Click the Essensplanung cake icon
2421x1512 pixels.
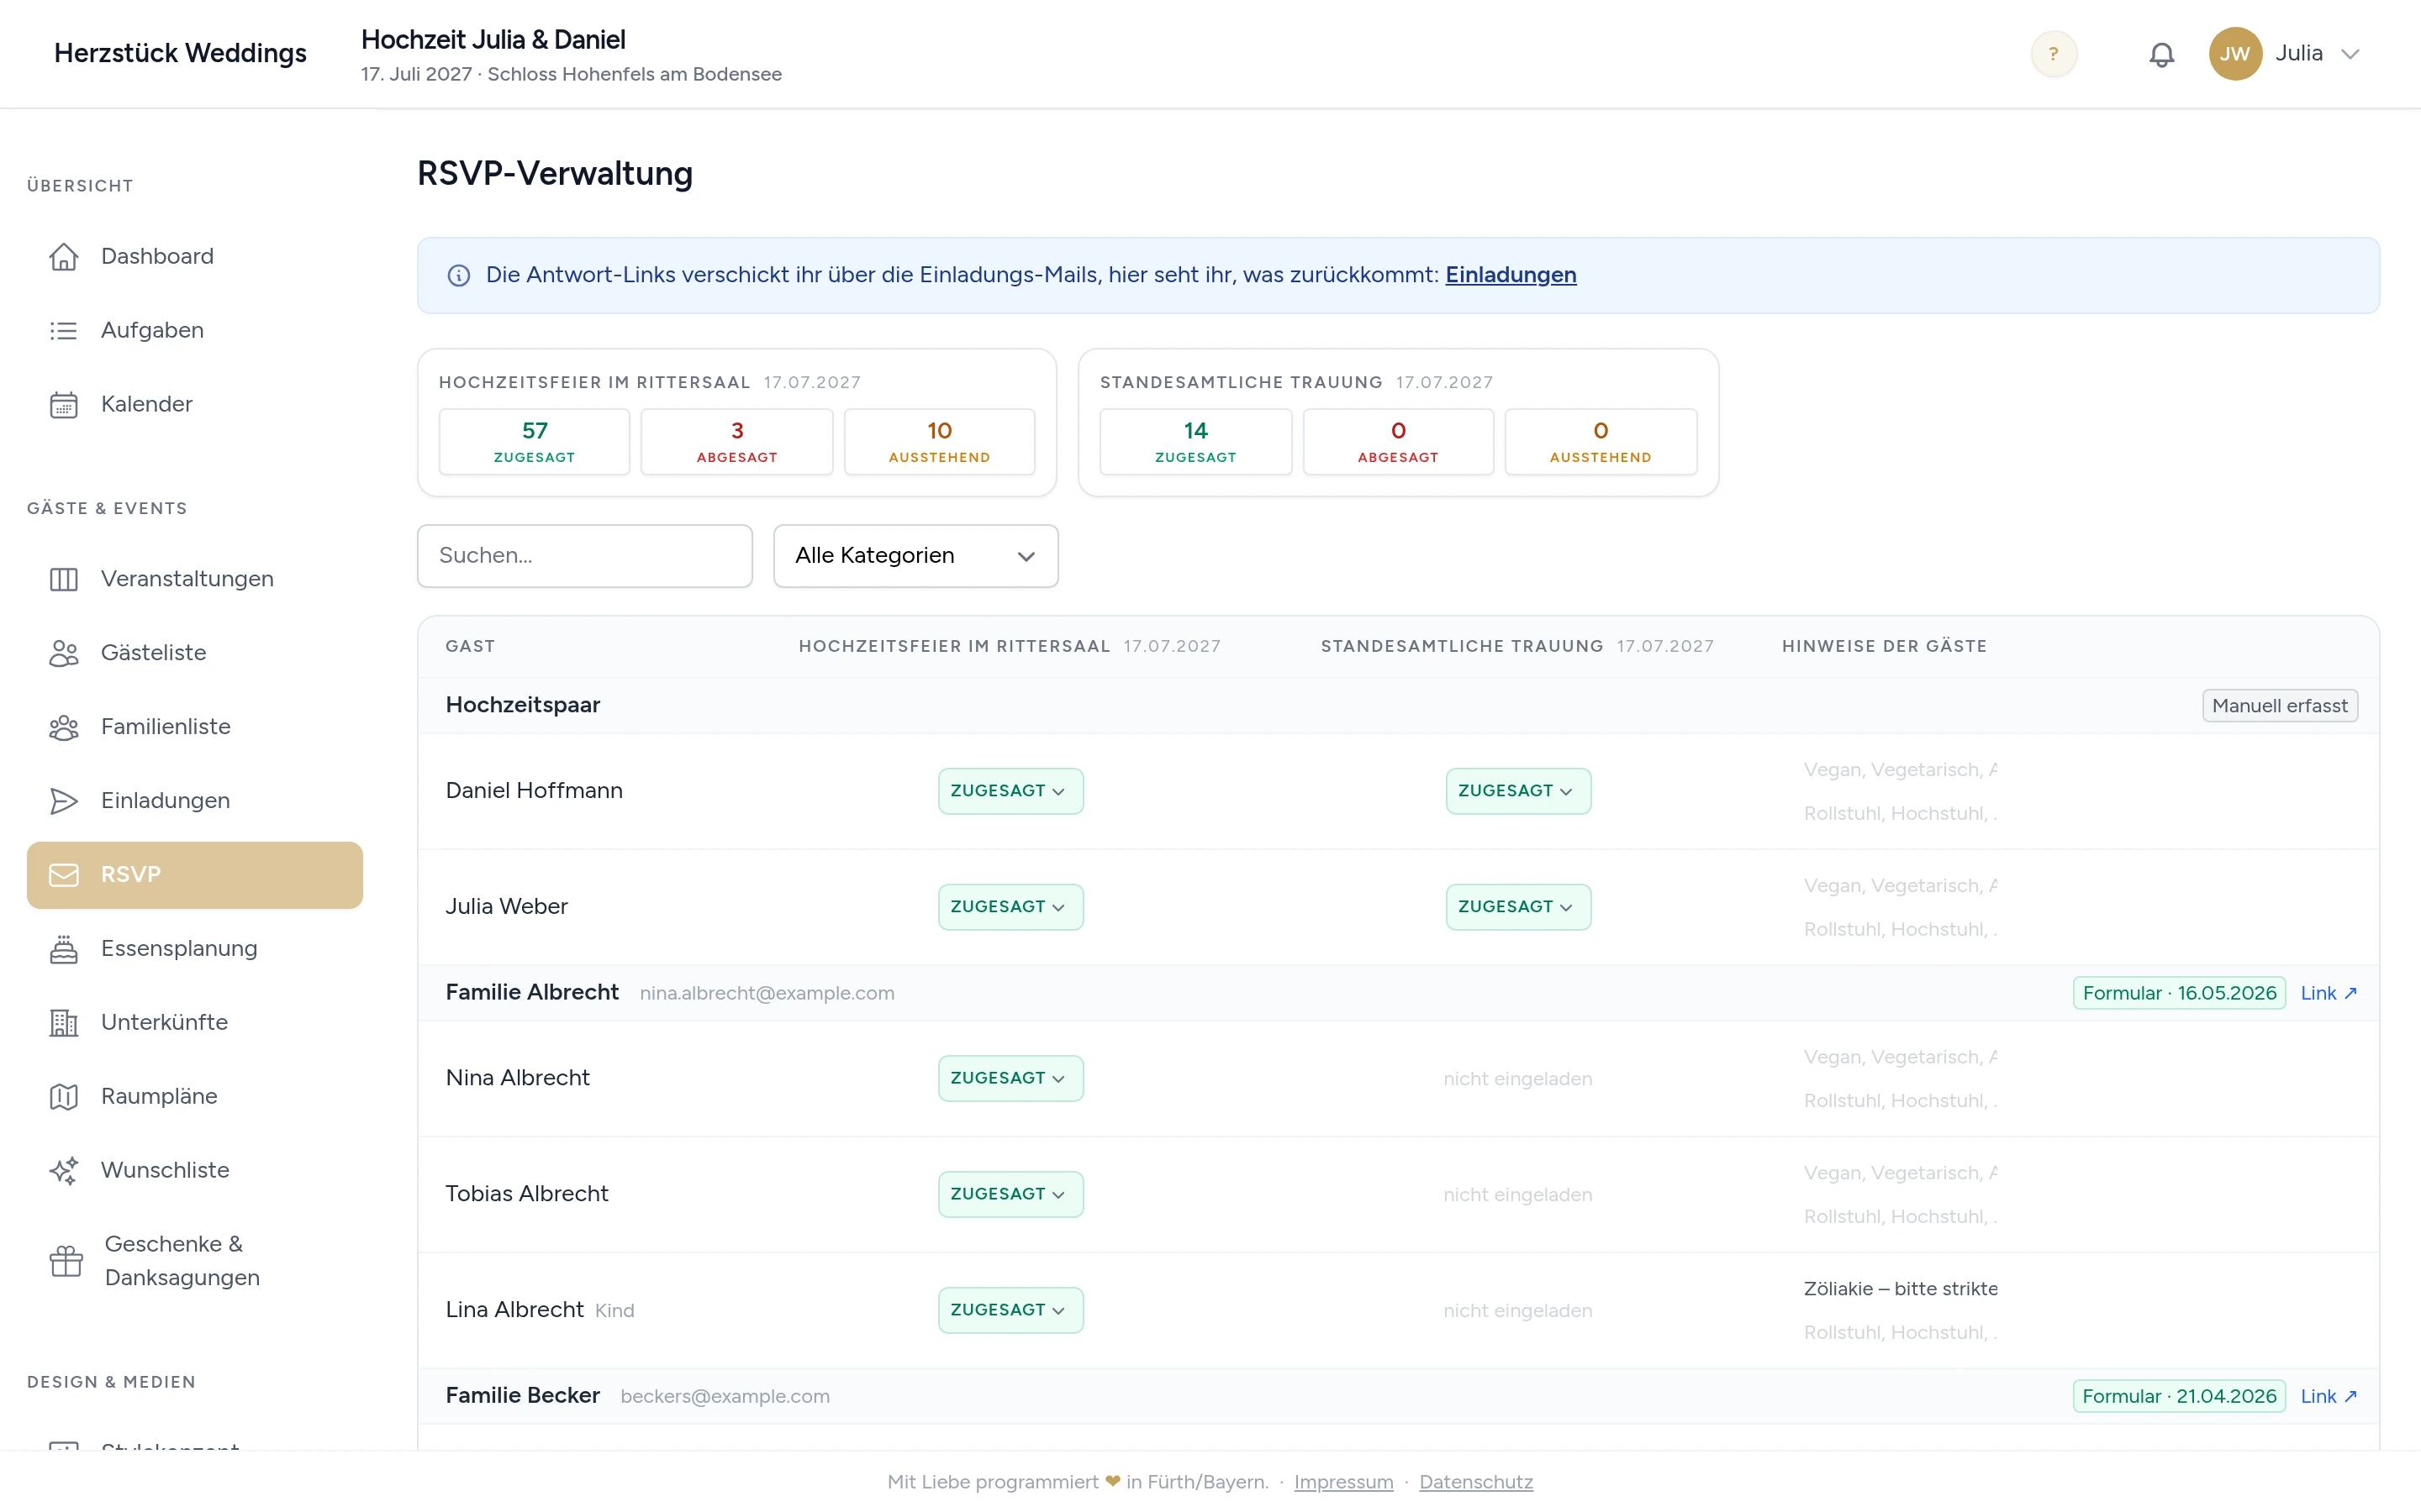pyautogui.click(x=64, y=949)
